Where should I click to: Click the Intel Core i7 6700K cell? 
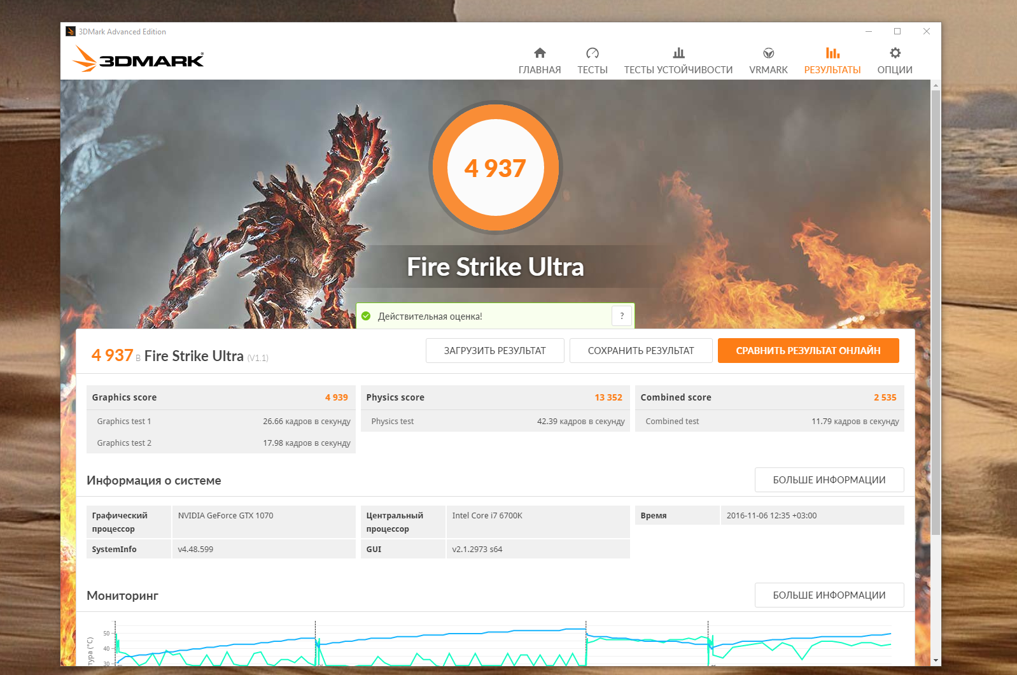[x=538, y=522]
